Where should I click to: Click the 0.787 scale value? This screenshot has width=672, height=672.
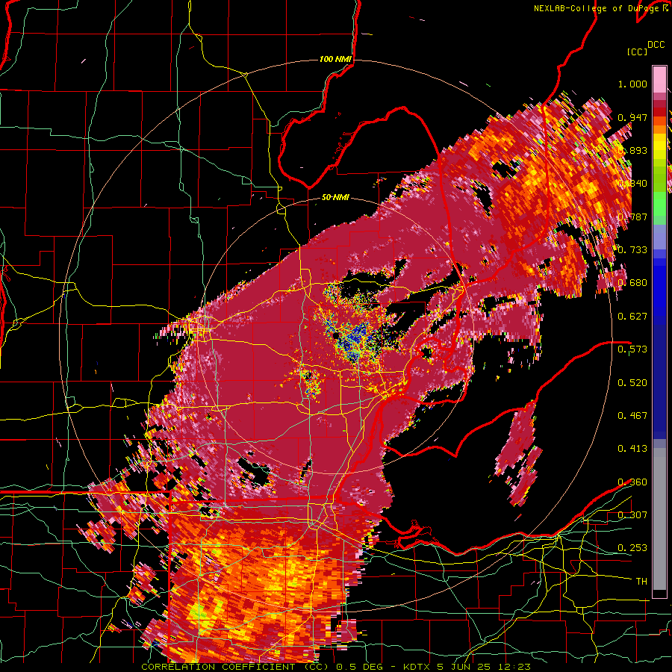pos(632,217)
